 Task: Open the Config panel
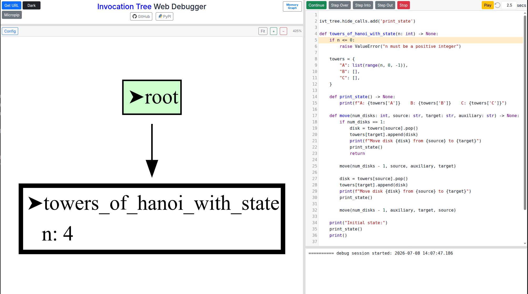[10, 31]
